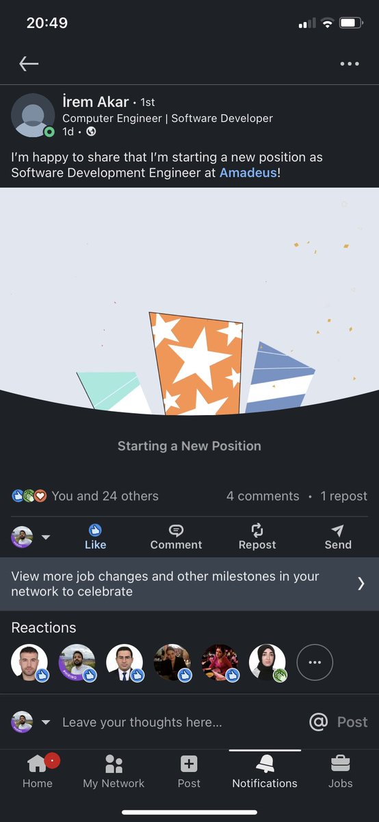This screenshot has height=822, width=379.
Task: Submit comment with the Post button
Action: pos(352,722)
